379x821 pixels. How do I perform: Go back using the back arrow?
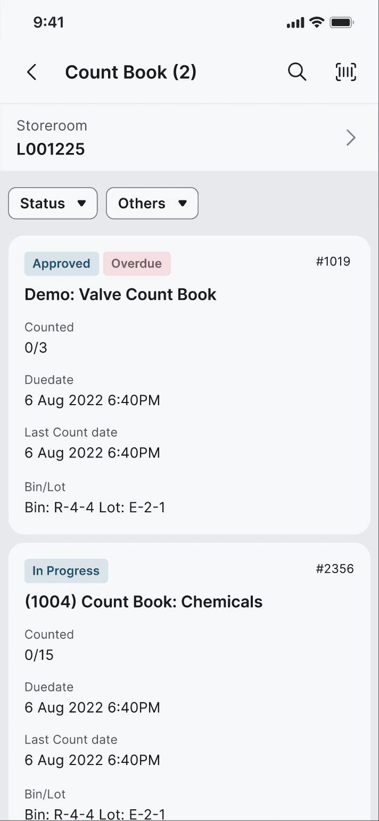(32, 72)
